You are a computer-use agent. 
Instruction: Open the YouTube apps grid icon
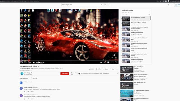click(x=168, y=5)
